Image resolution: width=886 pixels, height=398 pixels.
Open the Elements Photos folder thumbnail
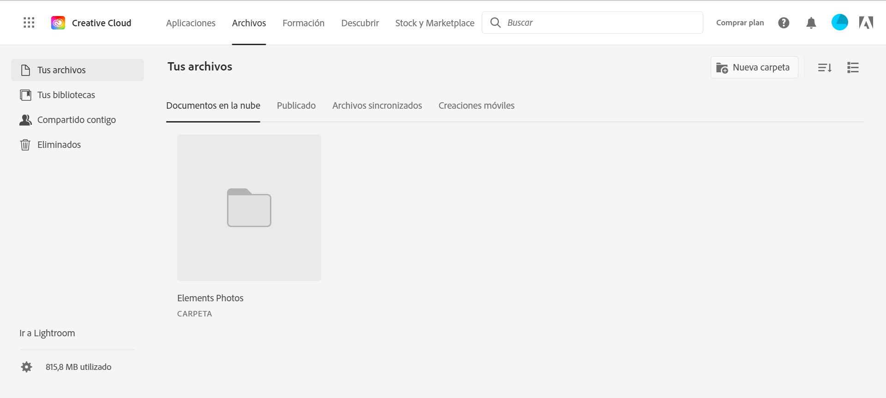coord(249,208)
